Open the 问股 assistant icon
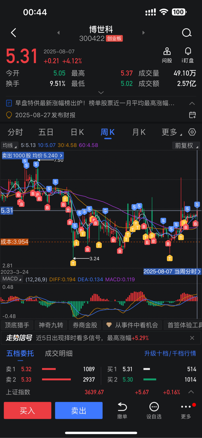The width and height of the screenshot is (202, 438). pos(167,55)
